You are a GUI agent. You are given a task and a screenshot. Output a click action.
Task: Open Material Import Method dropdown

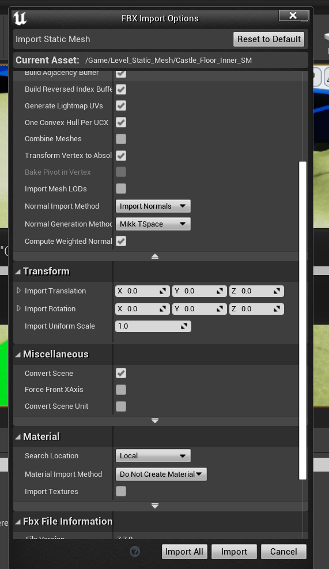tap(161, 474)
